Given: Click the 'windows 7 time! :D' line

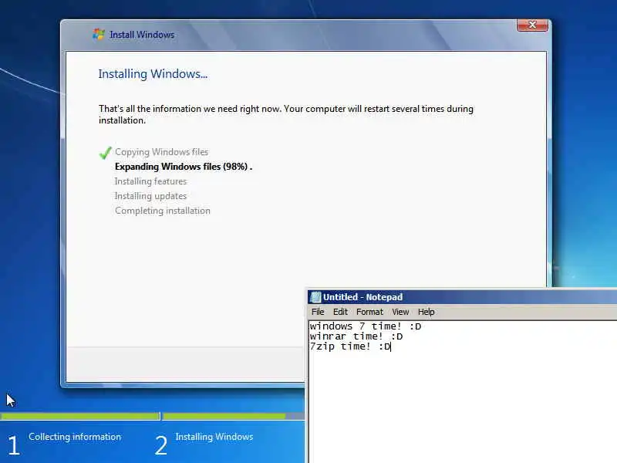Looking at the screenshot, I should 365,326.
